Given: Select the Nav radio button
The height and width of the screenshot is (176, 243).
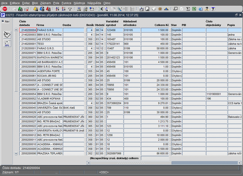Looking at the screenshot, I should 3,21.
